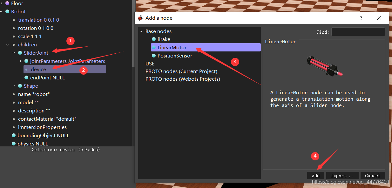Expand the jointParameters node arrow
Screen dimensions: 392x188
20,61
